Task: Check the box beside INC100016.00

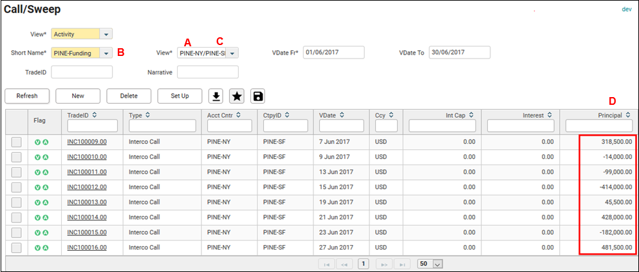Action: point(17,248)
